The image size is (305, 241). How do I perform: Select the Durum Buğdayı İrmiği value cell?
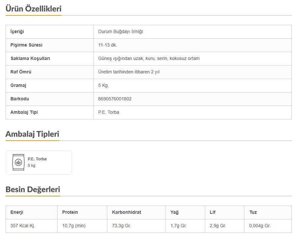click(120, 32)
